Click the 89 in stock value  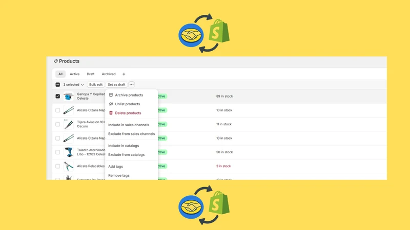[x=224, y=96]
